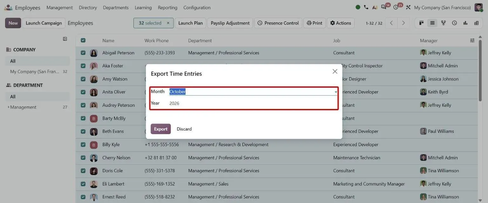The width and height of the screenshot is (488, 203).
Task: Uncheck Barty McBly's row checkbox
Action: [x=83, y=118]
